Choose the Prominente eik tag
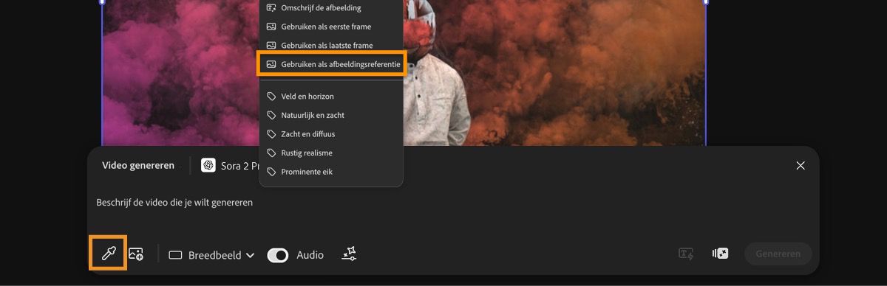This screenshot has height=286, width=887. [x=331, y=172]
